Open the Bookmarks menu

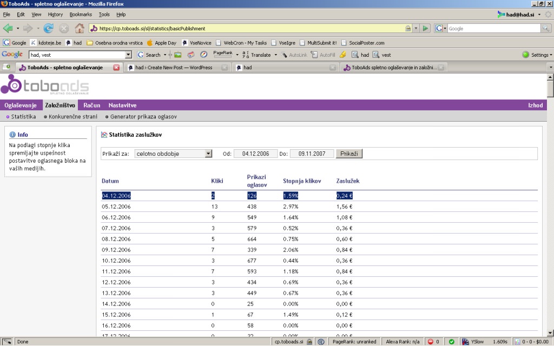pos(81,15)
